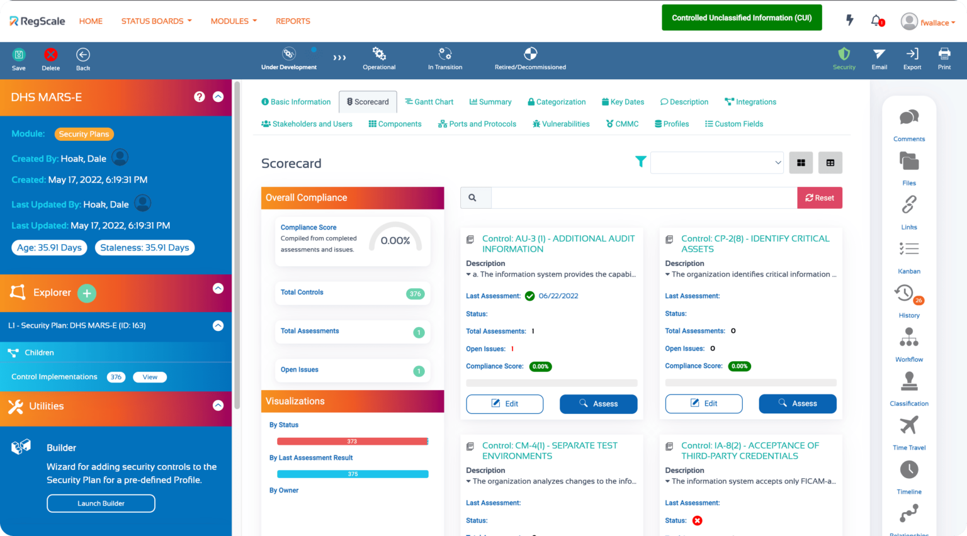Collapse the Utilities section
967x536 pixels.
tap(218, 405)
